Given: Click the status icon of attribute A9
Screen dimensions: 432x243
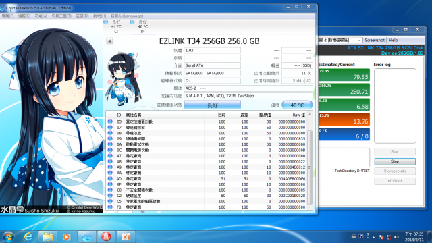Looking at the screenshot, I should click(110, 167).
